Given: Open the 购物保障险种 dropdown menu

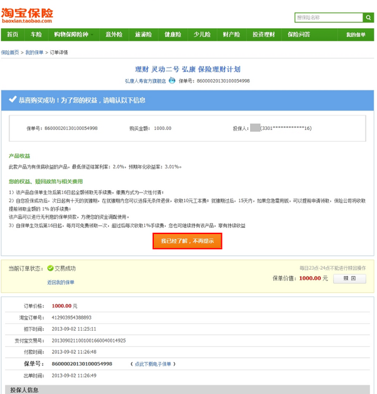Looking at the screenshot, I should tap(74, 35).
